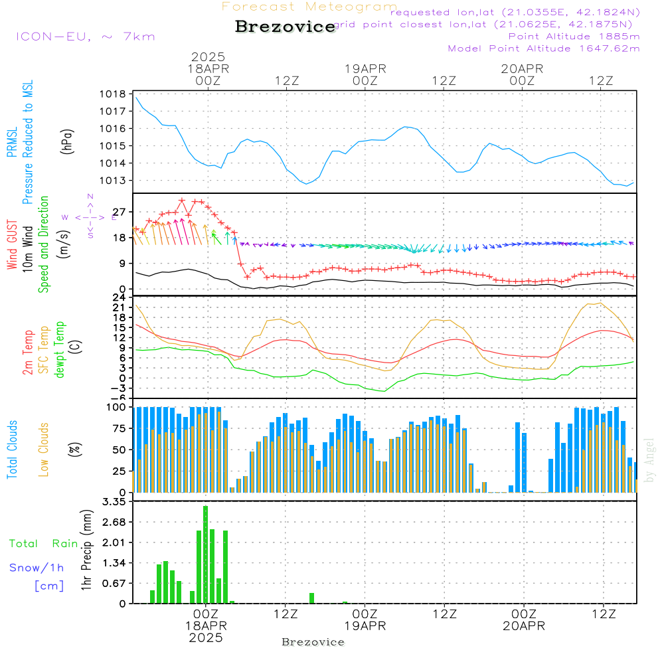Click the 15 temperature tick value
The height and width of the screenshot is (664, 664).
[120, 328]
